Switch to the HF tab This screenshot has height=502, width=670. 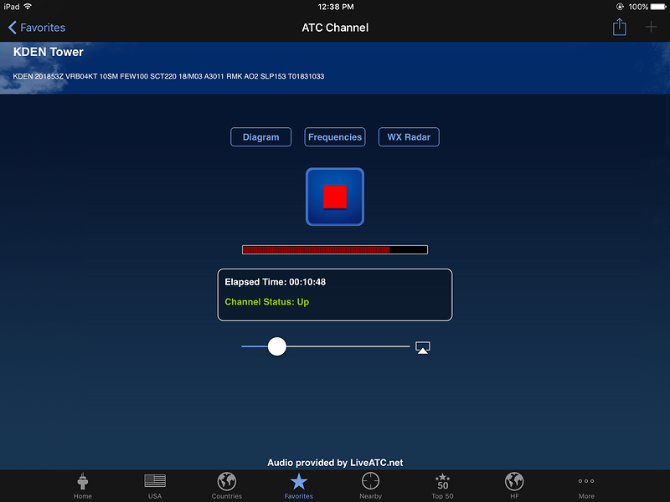point(514,486)
